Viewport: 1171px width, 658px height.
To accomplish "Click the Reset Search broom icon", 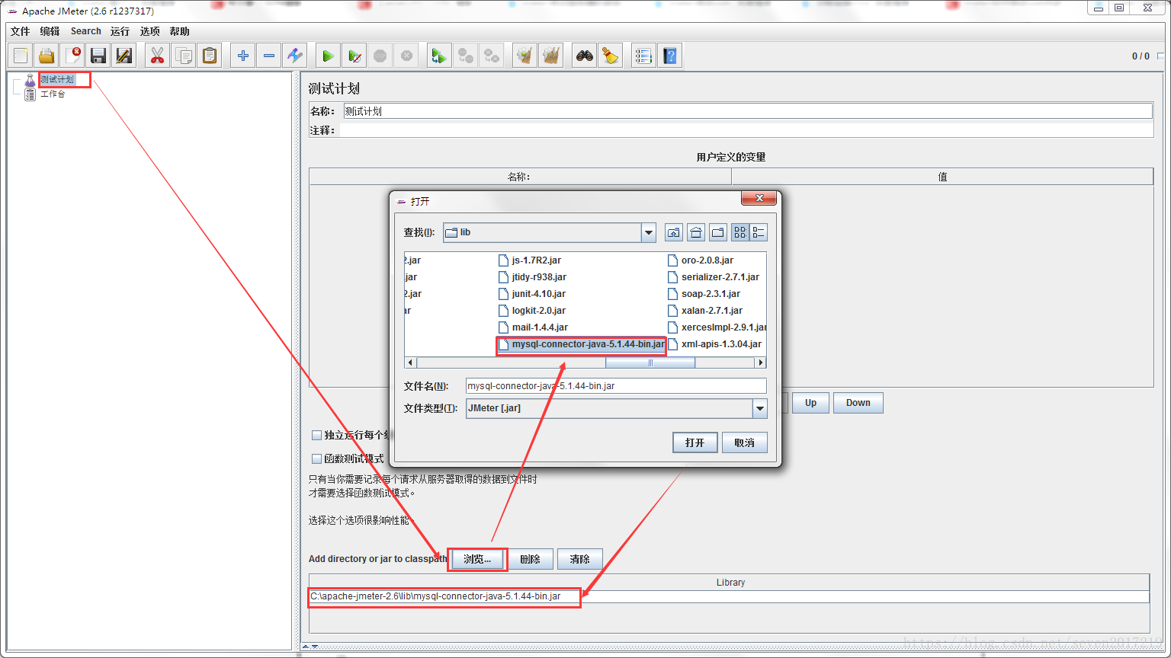I will point(610,56).
